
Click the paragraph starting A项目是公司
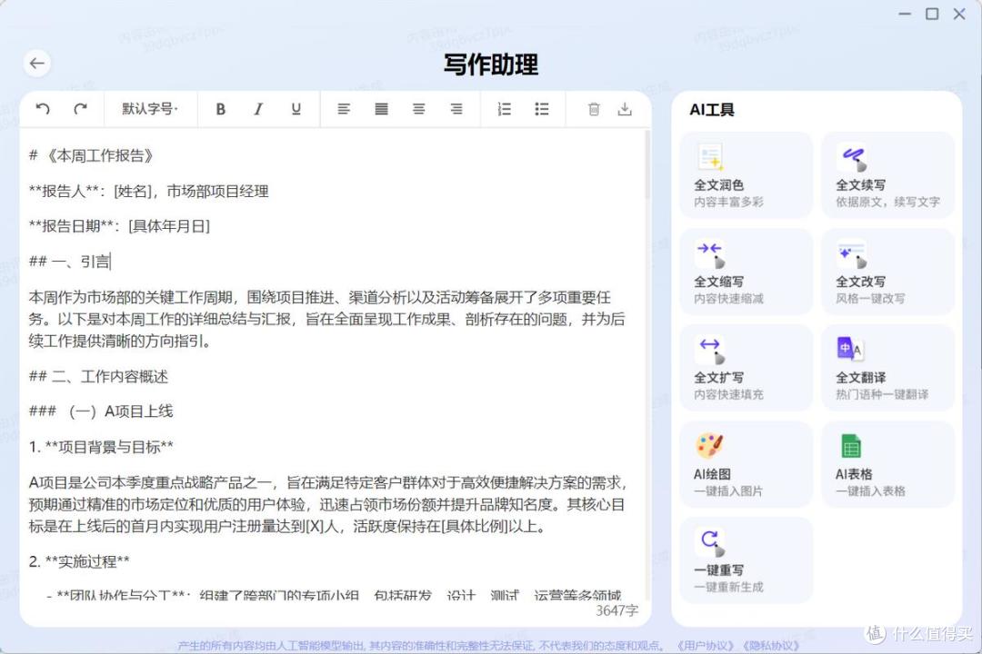click(x=328, y=504)
